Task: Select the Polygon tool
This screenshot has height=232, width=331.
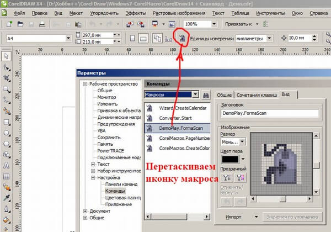Action: (6, 144)
